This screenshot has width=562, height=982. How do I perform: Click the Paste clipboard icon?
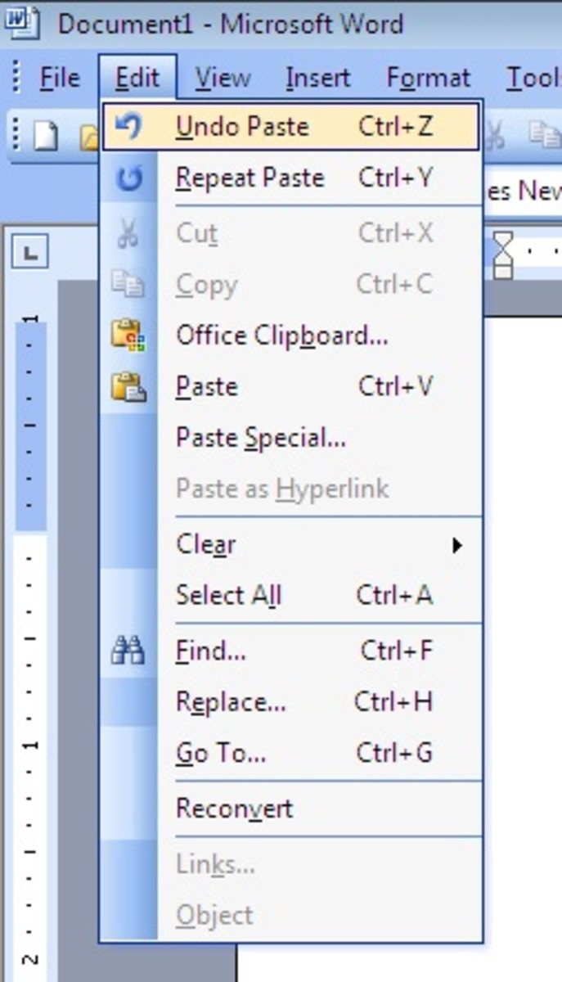[x=128, y=386]
